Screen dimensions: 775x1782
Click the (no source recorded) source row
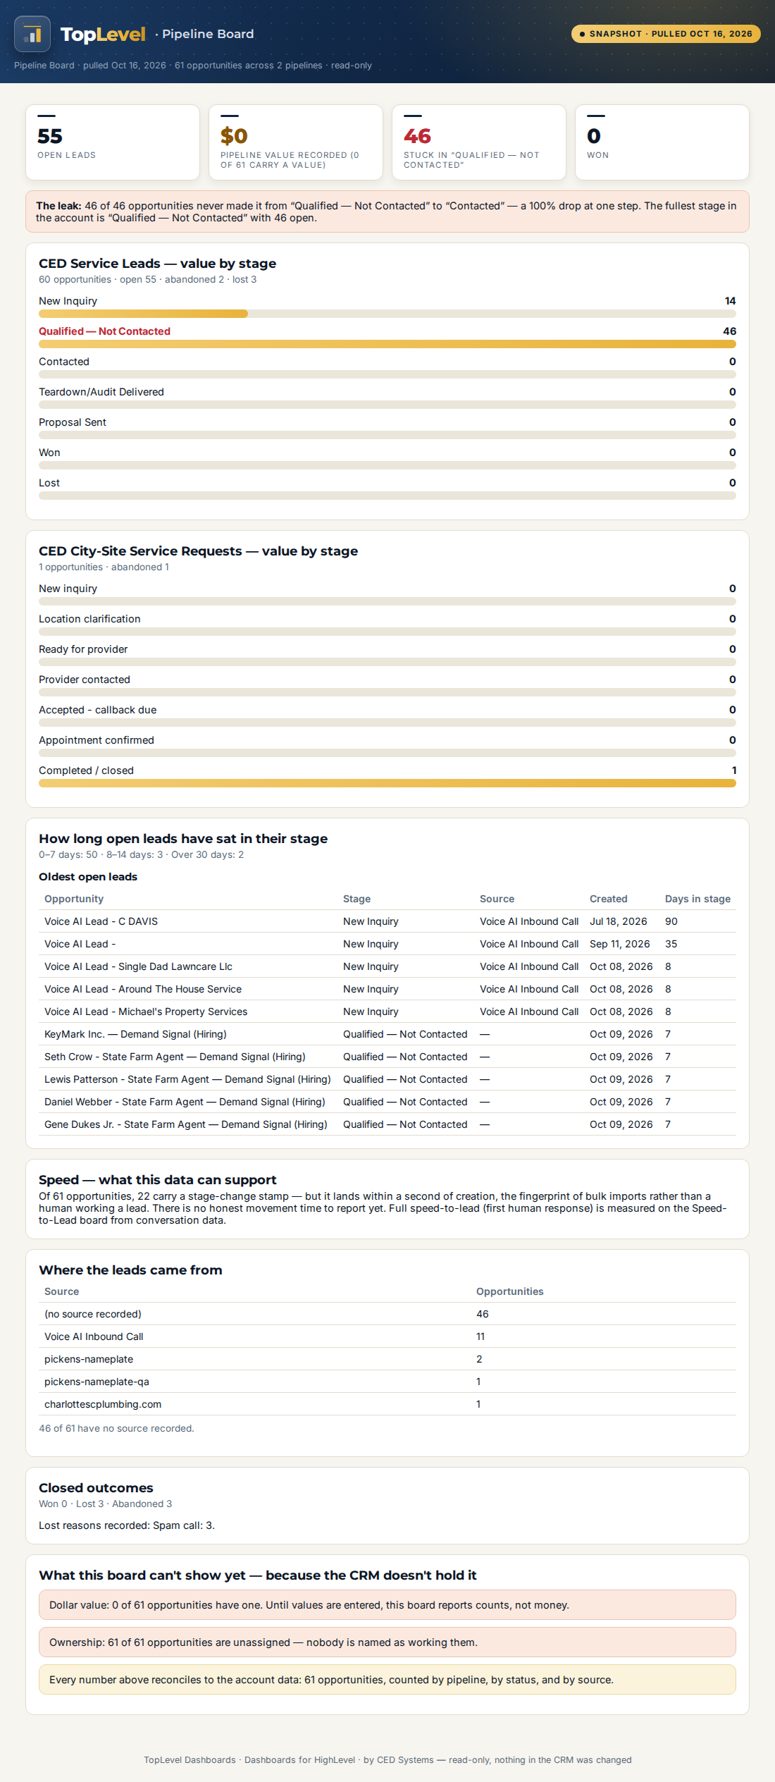(387, 1314)
